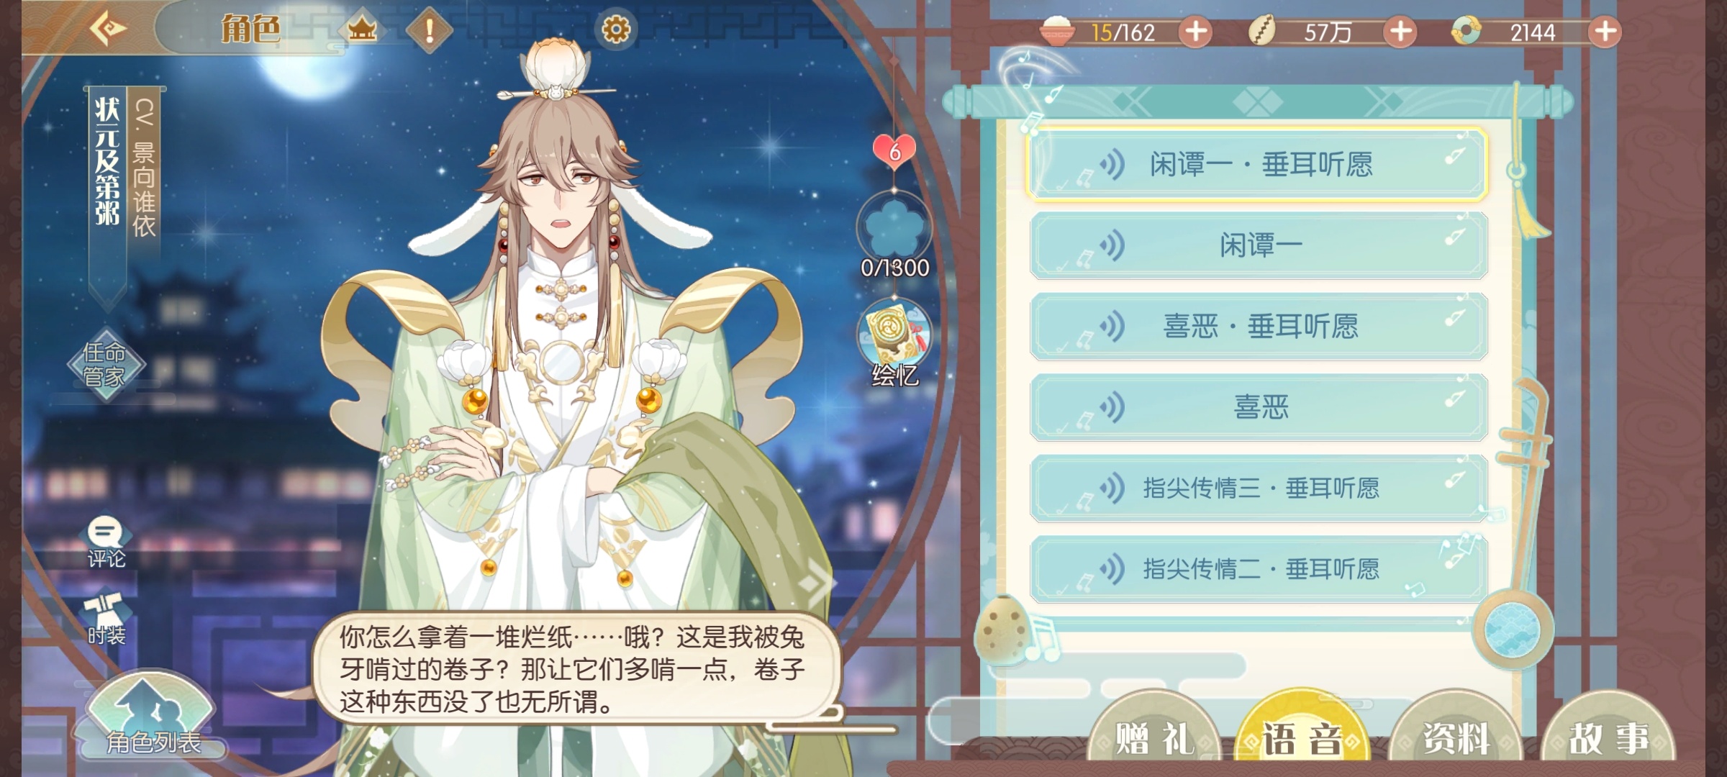
Task: Open the 故事 story tab
Action: pyautogui.click(x=1609, y=735)
